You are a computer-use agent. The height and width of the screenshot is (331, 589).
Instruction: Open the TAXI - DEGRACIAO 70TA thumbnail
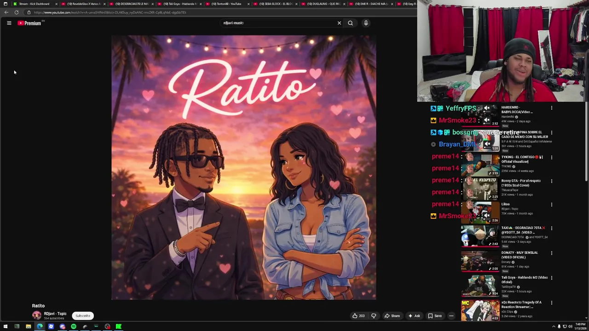pos(480,236)
